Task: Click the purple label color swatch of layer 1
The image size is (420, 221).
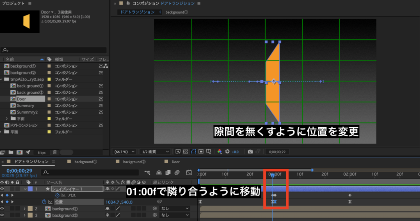Action: pos(30,189)
